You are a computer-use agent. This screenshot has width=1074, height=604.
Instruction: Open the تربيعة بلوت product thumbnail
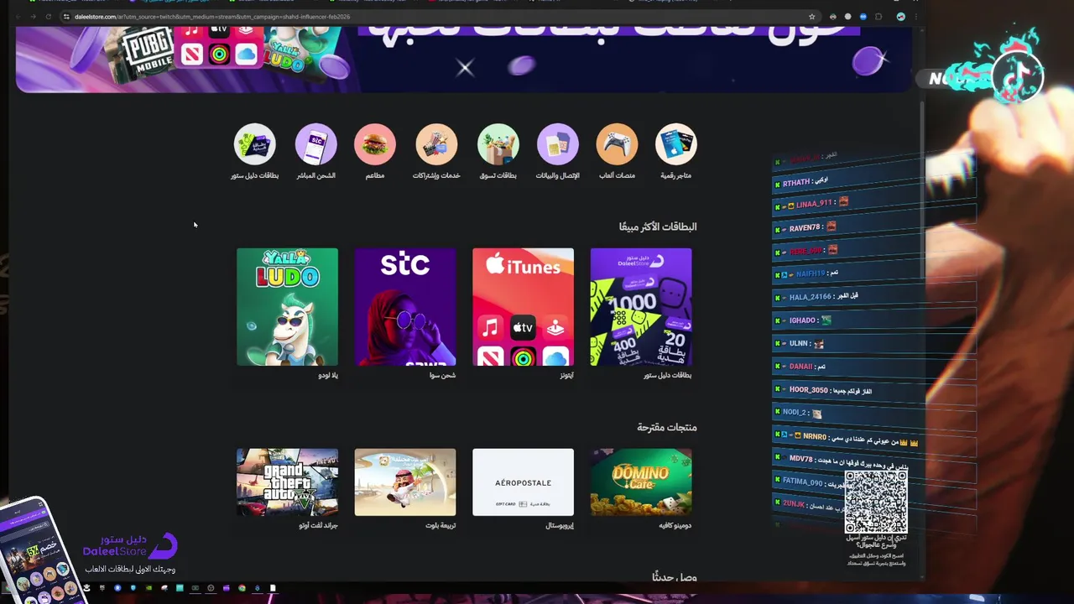click(405, 482)
